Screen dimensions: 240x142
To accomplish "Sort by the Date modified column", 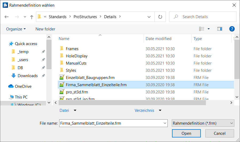I will pyautogui.click(x=158, y=39).
